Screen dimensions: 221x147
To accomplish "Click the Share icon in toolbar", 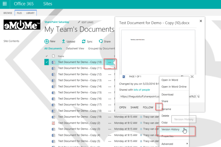I will 101,42.
